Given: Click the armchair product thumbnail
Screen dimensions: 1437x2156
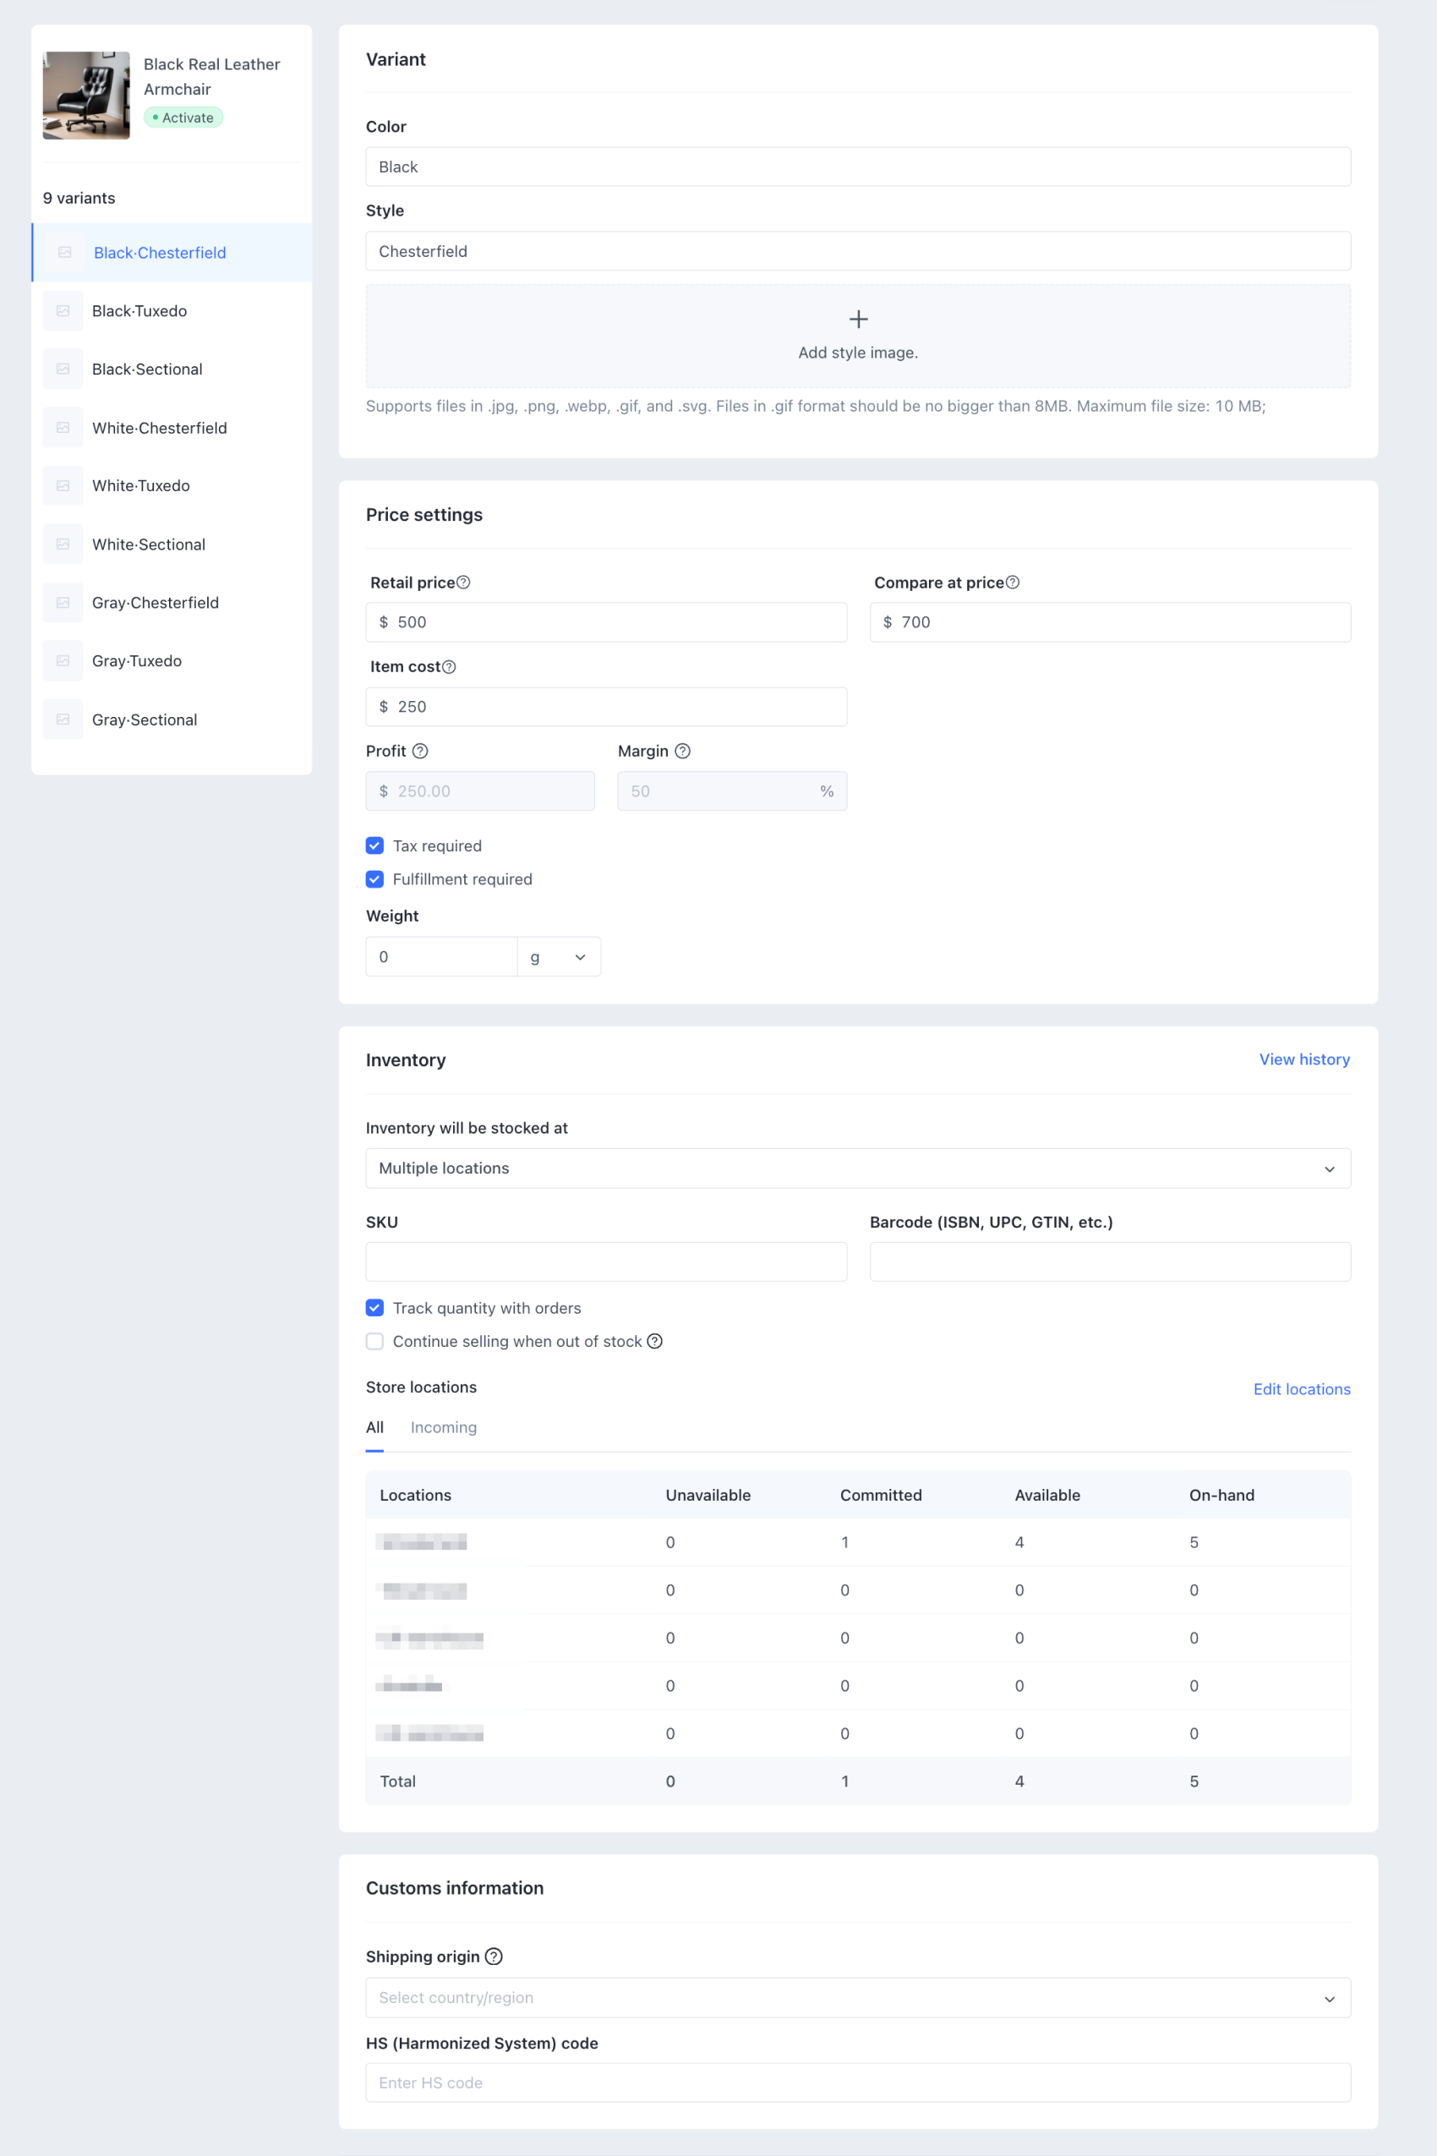Looking at the screenshot, I should [x=86, y=96].
